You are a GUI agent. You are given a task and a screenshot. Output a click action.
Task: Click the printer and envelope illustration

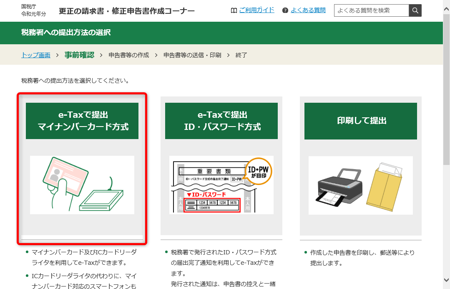361,185
